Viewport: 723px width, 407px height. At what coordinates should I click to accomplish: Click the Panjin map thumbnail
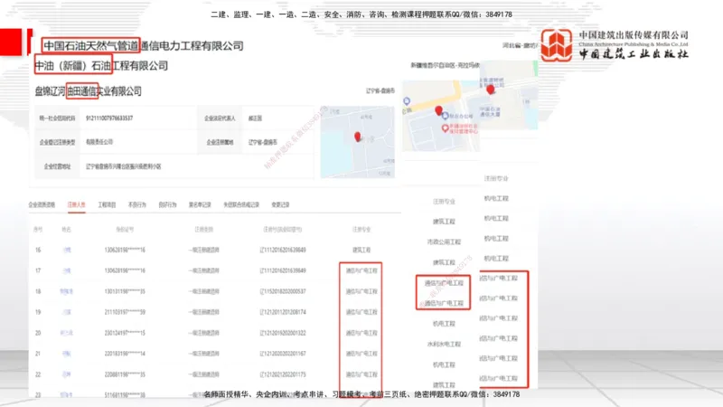(357, 142)
